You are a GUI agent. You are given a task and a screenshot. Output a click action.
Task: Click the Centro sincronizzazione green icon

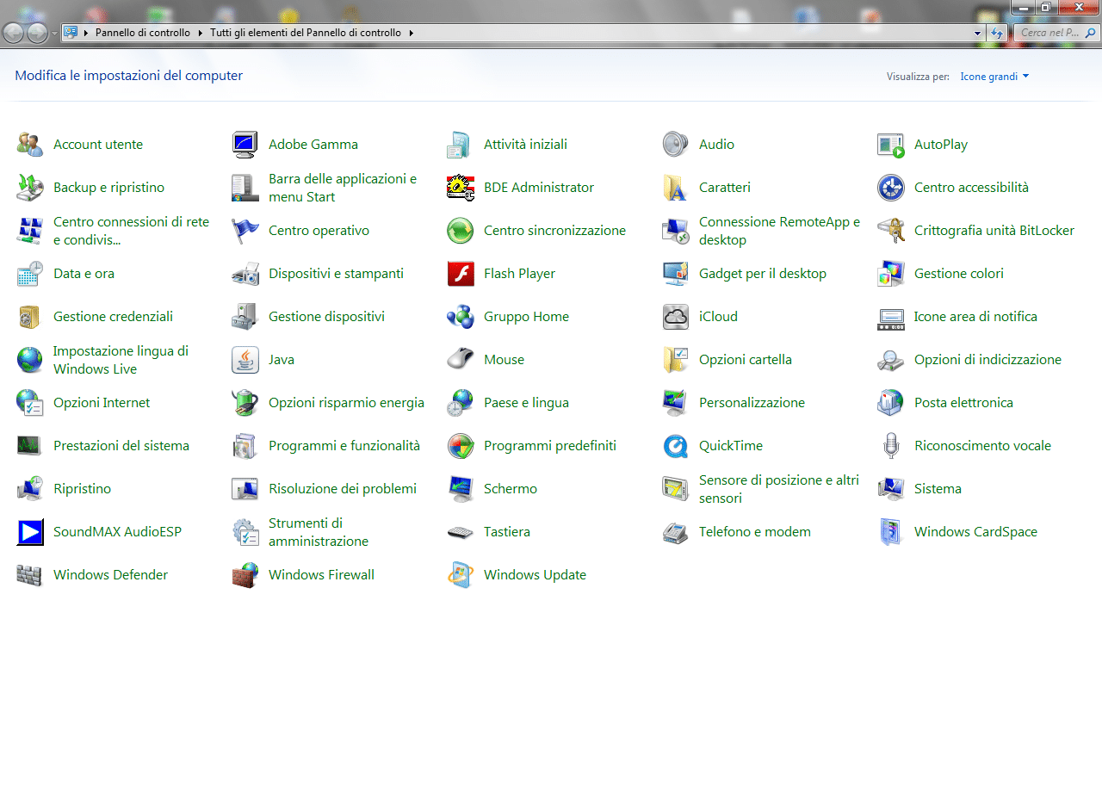[x=461, y=231]
